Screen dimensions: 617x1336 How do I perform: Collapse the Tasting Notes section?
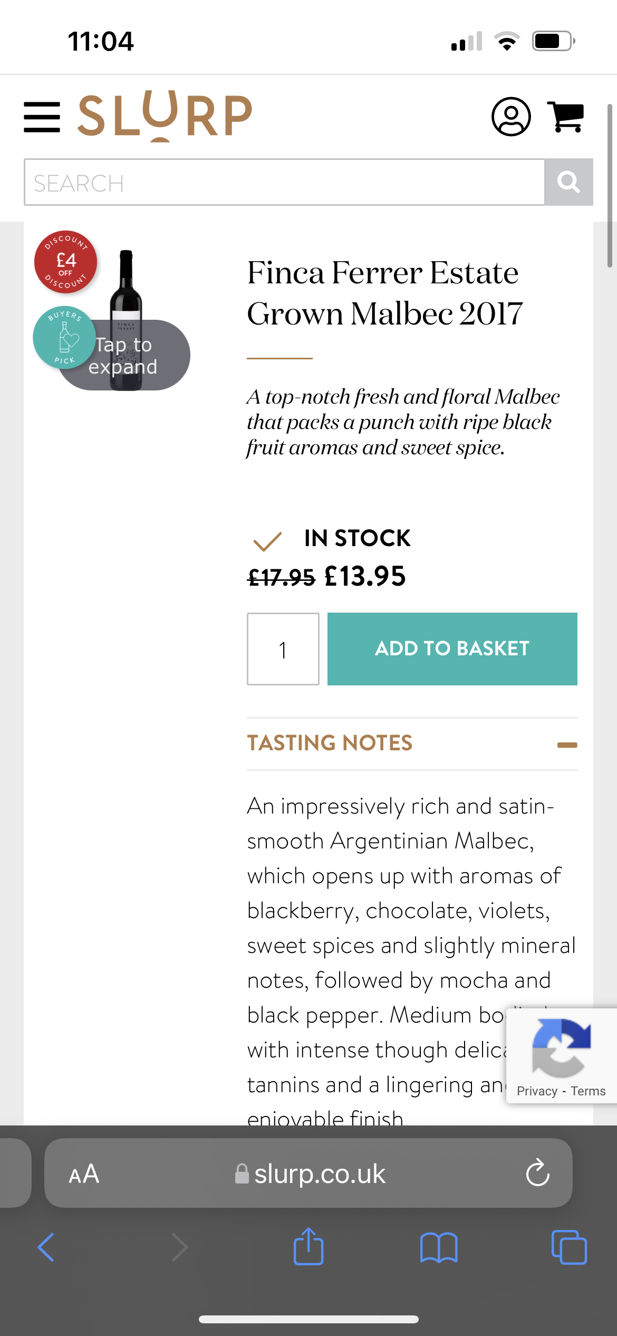tap(330, 743)
